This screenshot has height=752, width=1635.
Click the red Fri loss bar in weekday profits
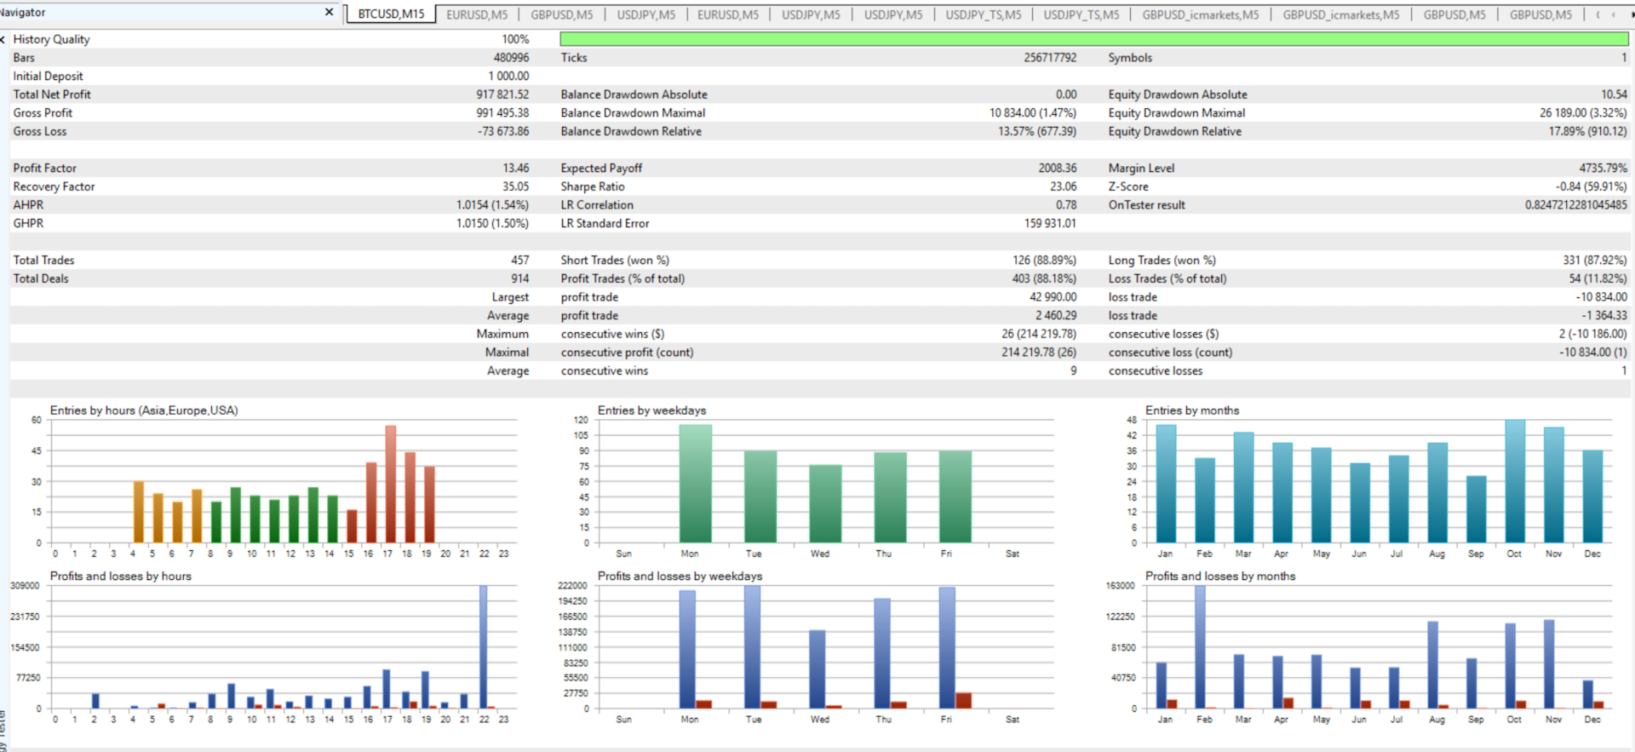click(963, 701)
